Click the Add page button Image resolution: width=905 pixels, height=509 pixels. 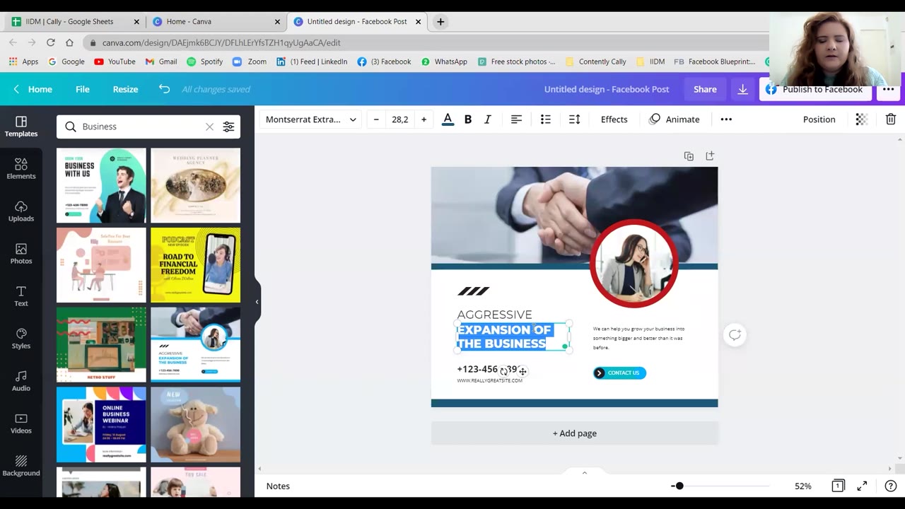[x=574, y=433]
